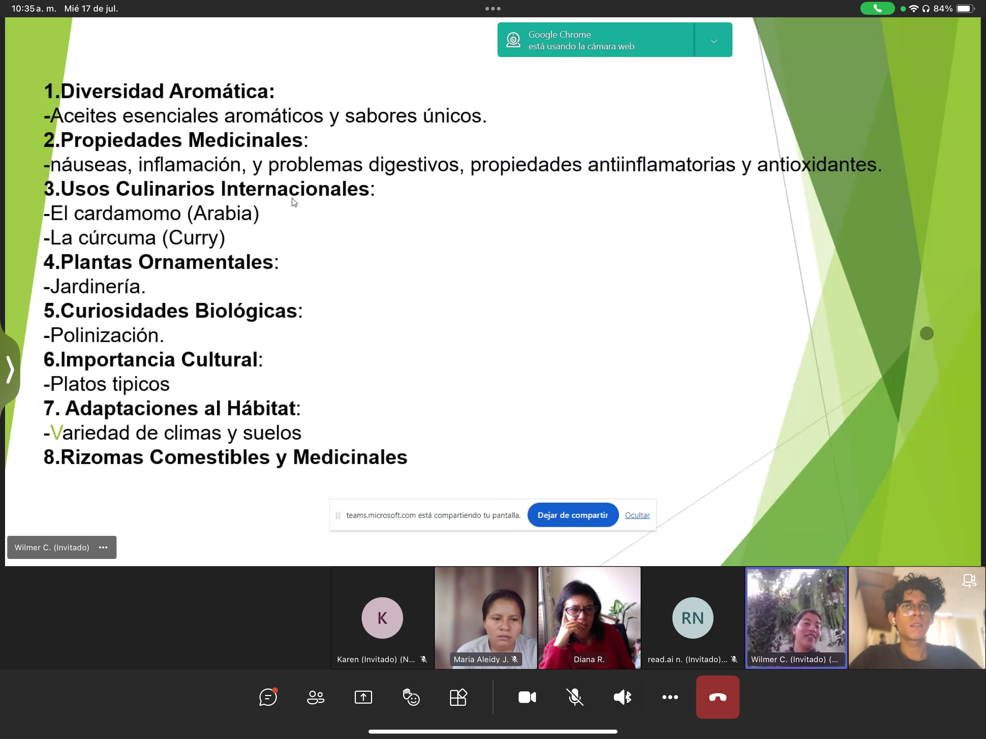Click Dejar de compartir button

pyautogui.click(x=573, y=515)
